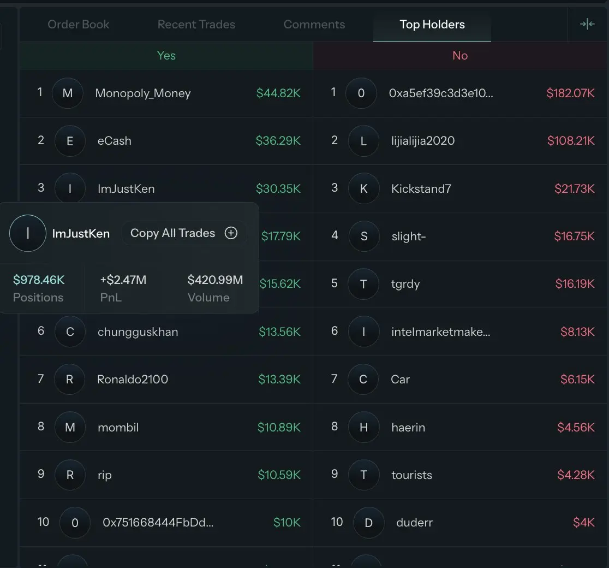Open eCash holder profile
Screen dimensions: 609x568
click(x=114, y=141)
